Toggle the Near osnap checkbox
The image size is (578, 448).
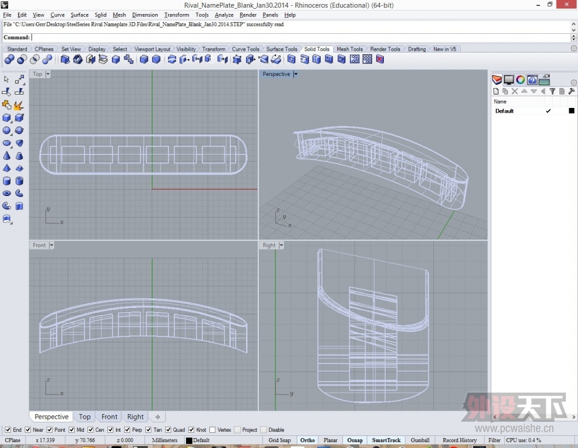coord(27,429)
